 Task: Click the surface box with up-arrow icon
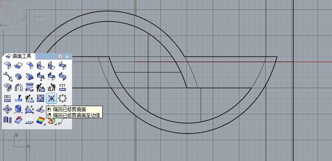pos(7,87)
